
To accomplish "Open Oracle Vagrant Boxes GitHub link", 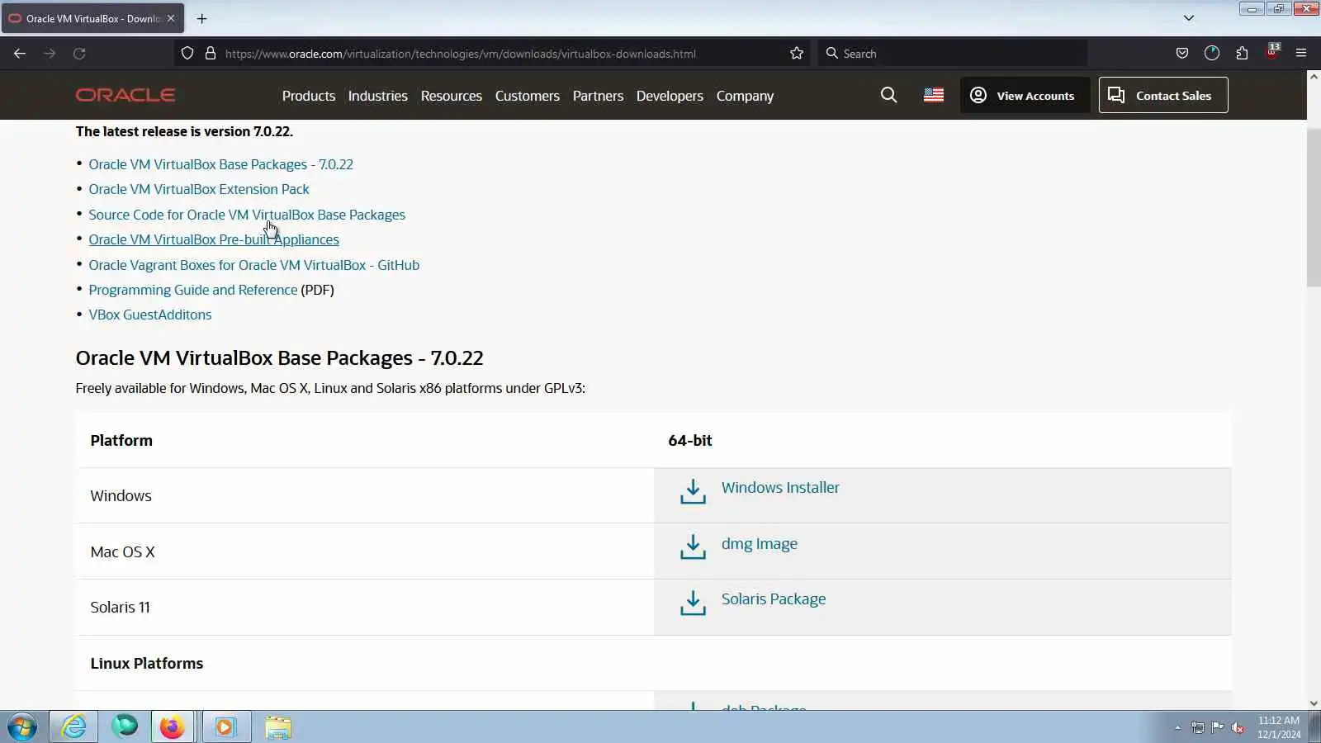I will 254,265.
